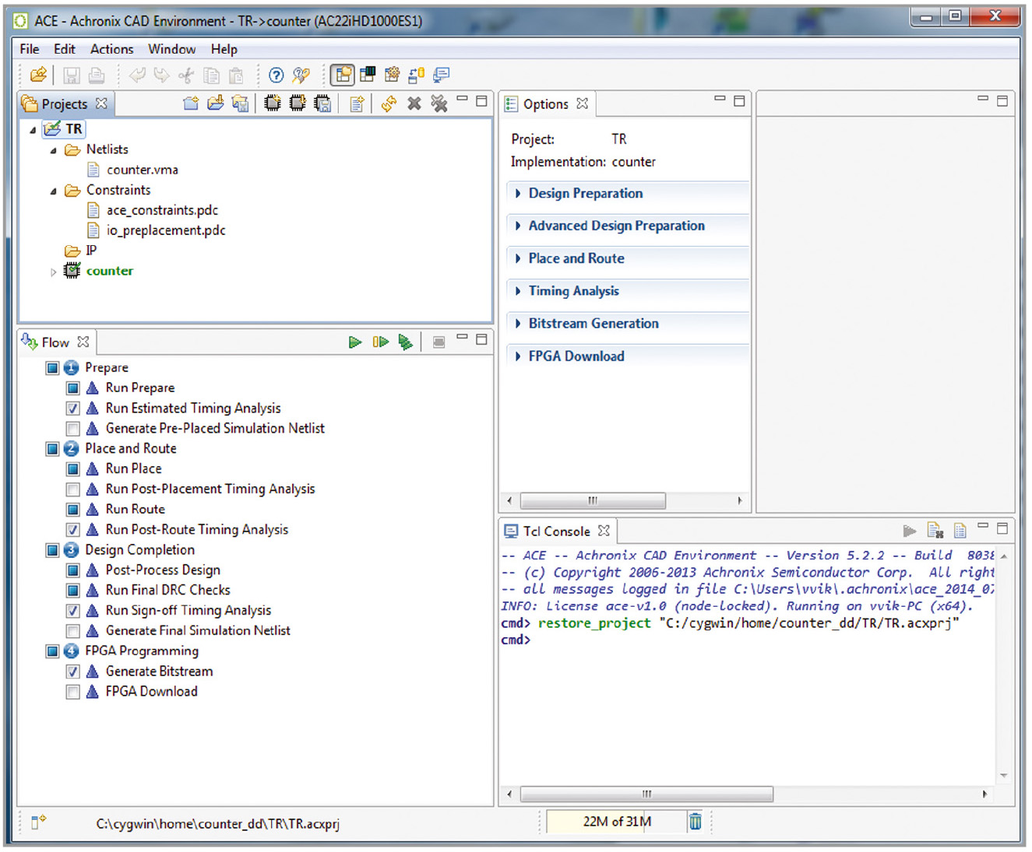Toggle the Prepare flow group checkbox
The image size is (1032, 852).
[52, 368]
